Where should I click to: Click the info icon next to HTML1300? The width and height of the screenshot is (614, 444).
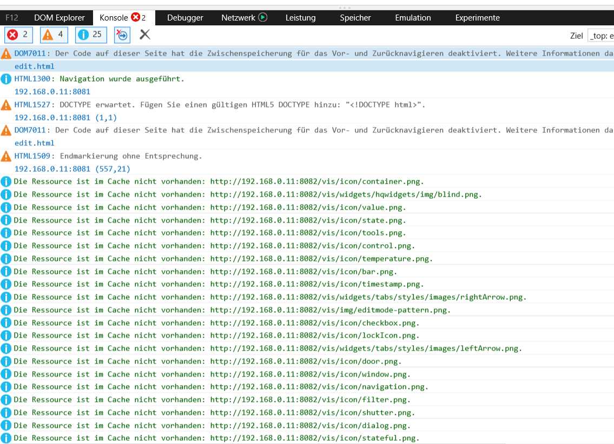click(x=6, y=79)
